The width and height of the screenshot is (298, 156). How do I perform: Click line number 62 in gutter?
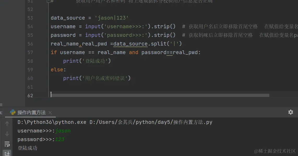tap(30, 95)
